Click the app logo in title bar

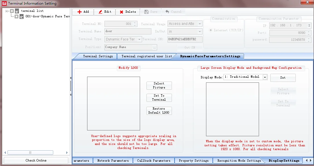[4, 3]
